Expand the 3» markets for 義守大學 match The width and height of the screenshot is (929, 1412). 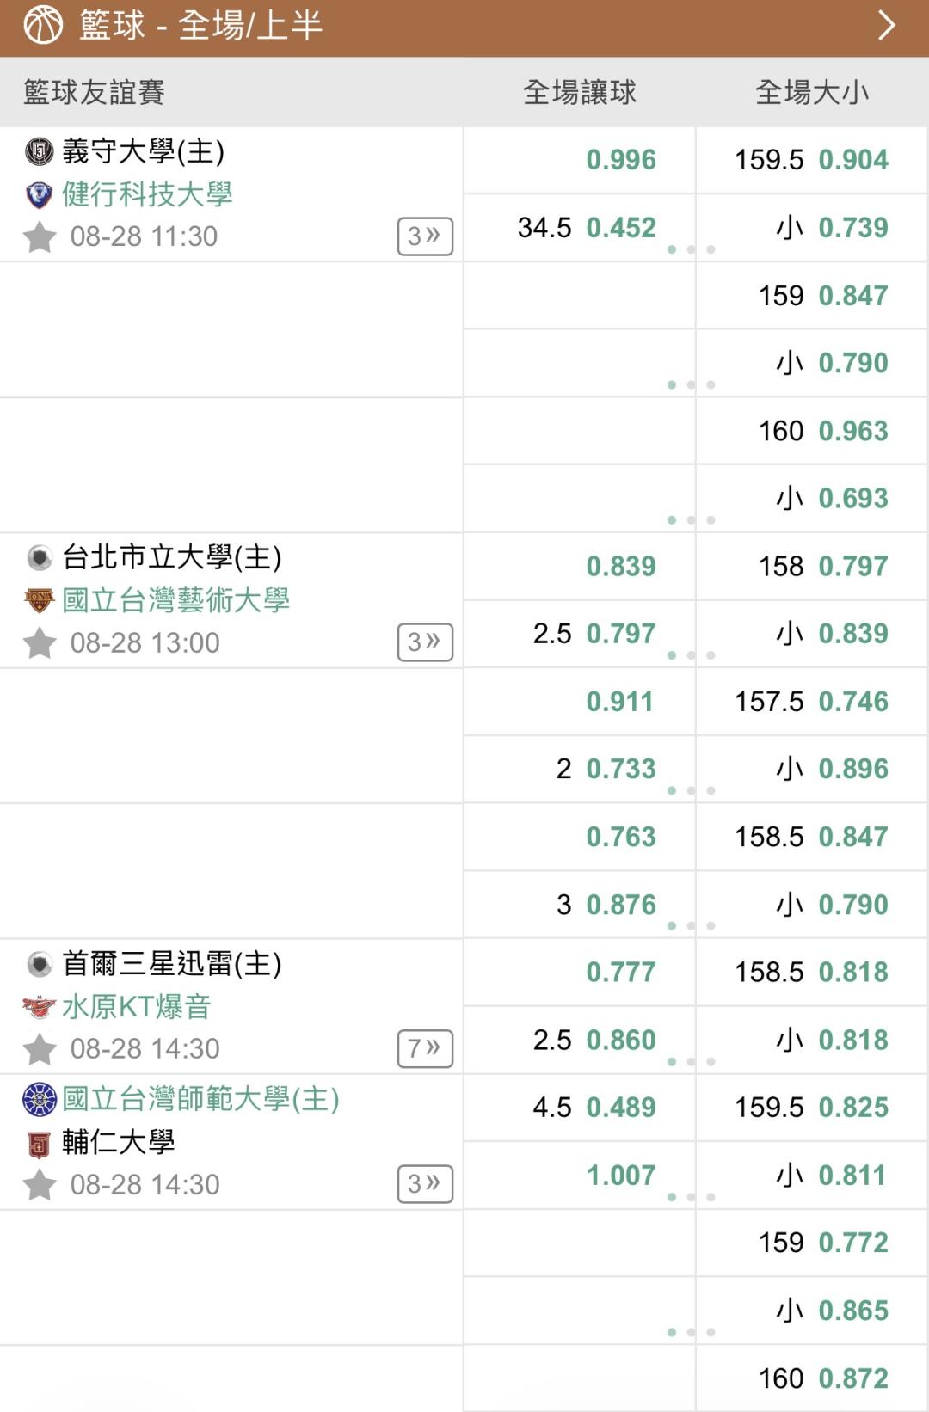425,236
